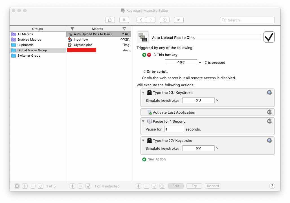Collapse the Pause for 1 Second action

click(143, 122)
